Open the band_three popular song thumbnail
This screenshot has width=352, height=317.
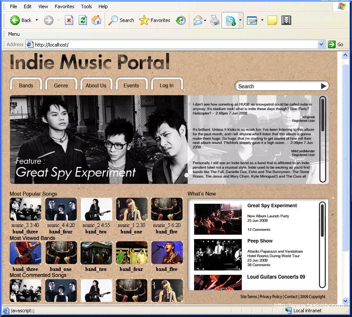25,210
